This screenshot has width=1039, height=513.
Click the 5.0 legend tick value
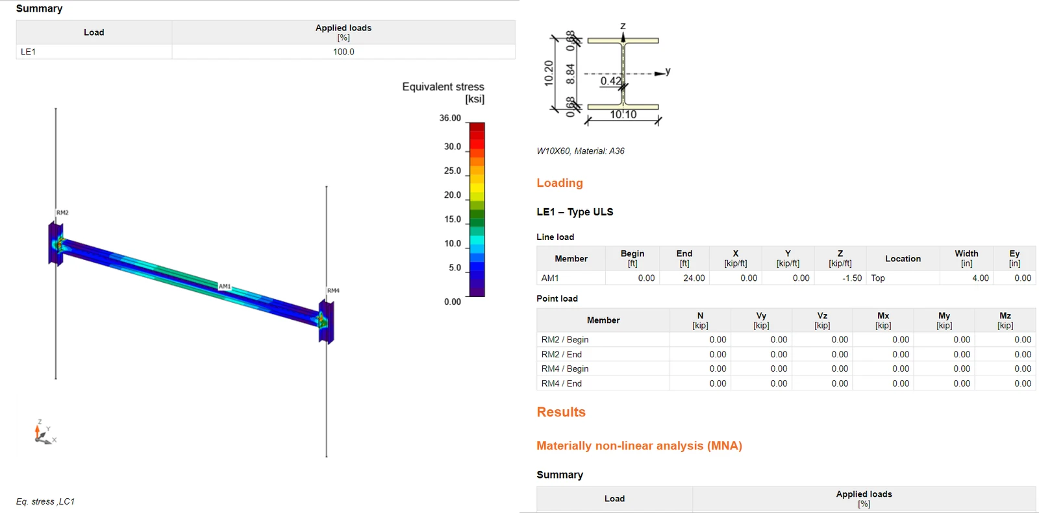[455, 267]
